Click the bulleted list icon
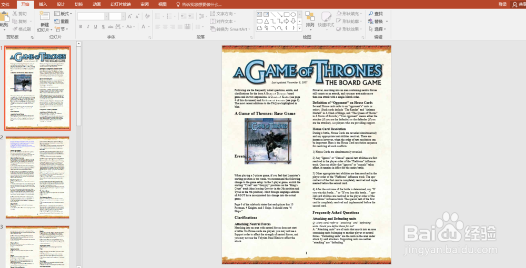Viewport: 526px width, 268px height. pyautogui.click(x=158, y=16)
